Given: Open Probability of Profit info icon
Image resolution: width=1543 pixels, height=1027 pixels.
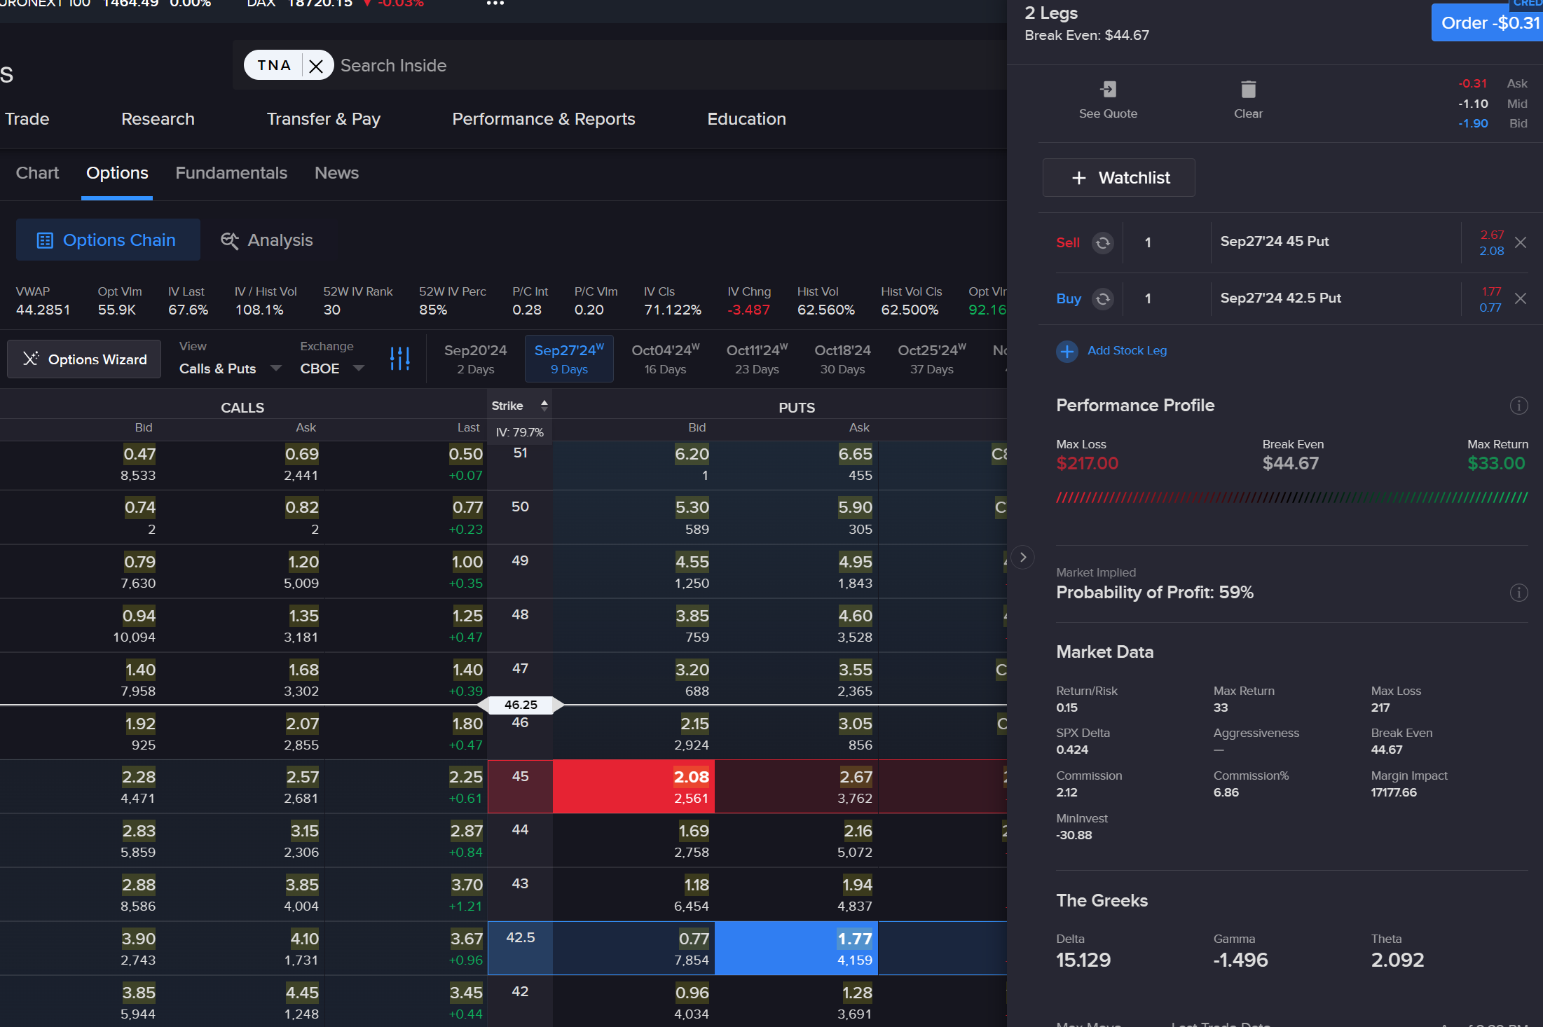Looking at the screenshot, I should tap(1518, 593).
